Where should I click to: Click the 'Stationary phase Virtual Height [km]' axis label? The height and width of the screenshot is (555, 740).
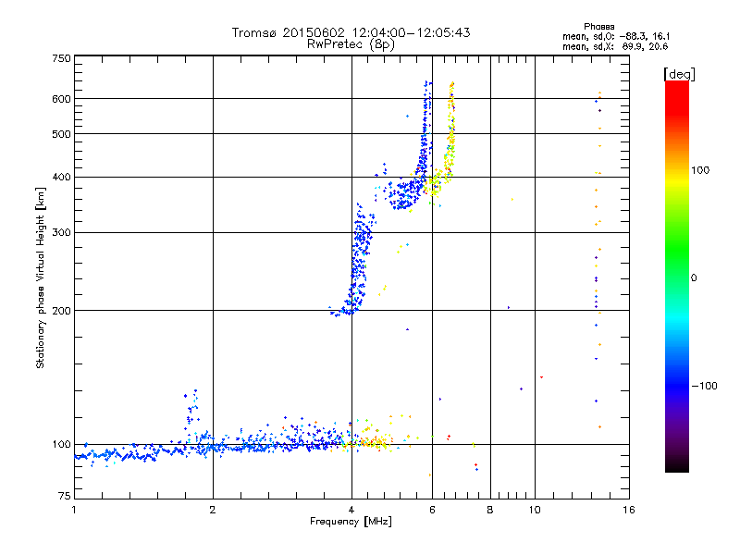(x=41, y=277)
